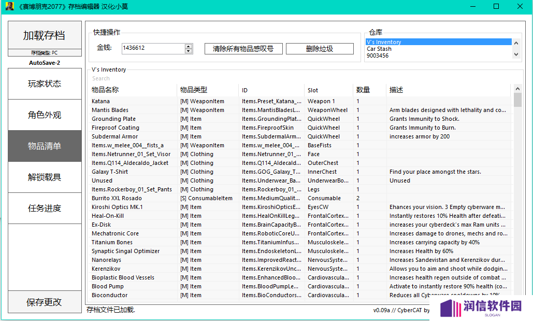Viewport: 533px width, 321px height.
Task: Switch to the 角色外观 appearance tab
Action: pos(45,115)
